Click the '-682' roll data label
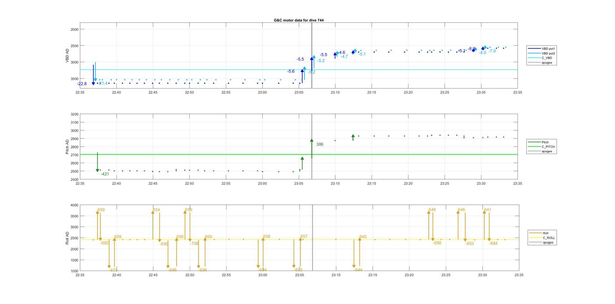This screenshot has height=304, width=615. point(105,243)
